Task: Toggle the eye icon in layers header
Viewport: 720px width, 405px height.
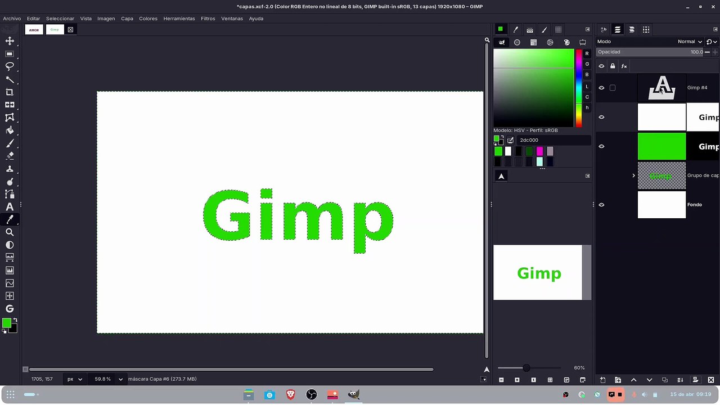Action: point(601,66)
